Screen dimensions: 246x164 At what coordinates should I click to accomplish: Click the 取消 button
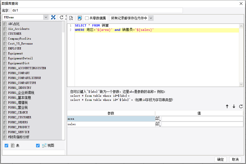[x=235, y=160]
